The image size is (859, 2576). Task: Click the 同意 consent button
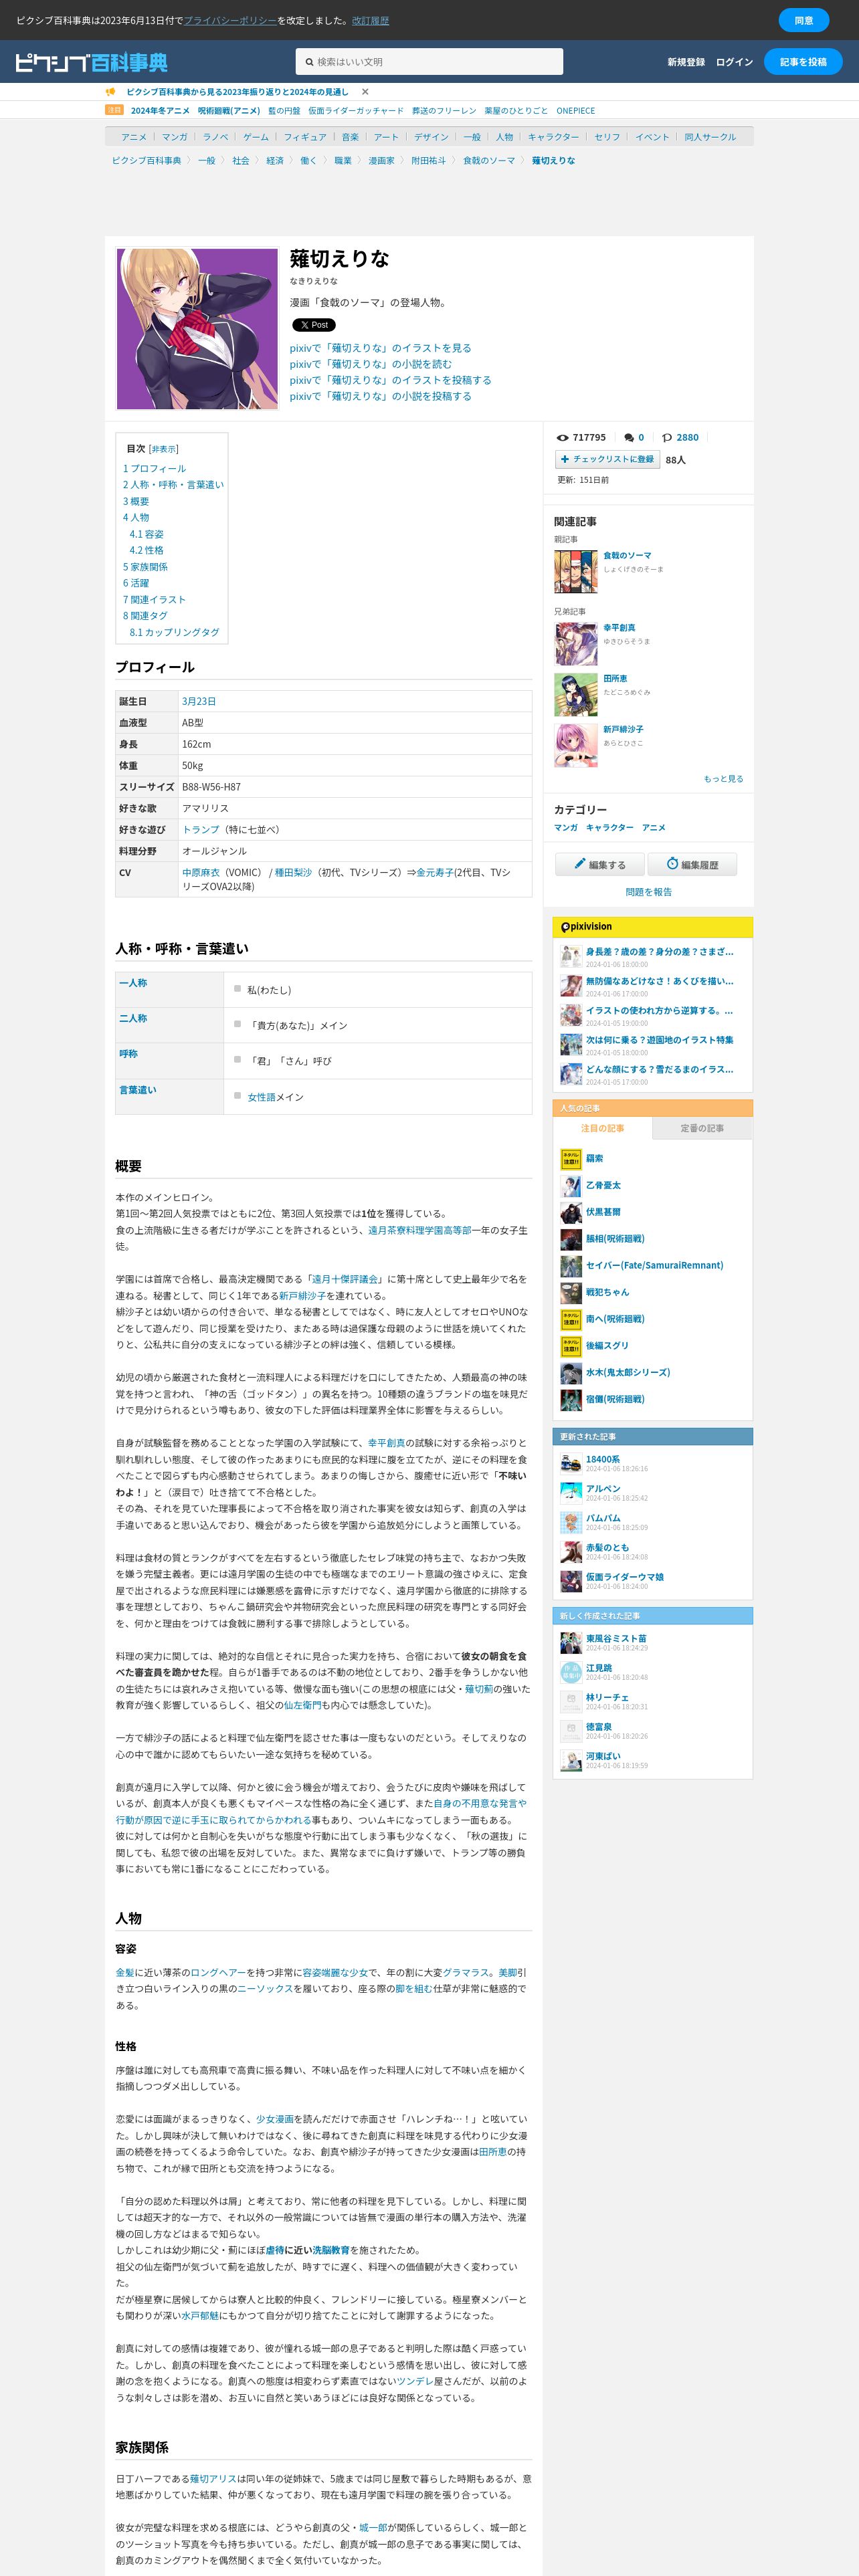click(804, 20)
